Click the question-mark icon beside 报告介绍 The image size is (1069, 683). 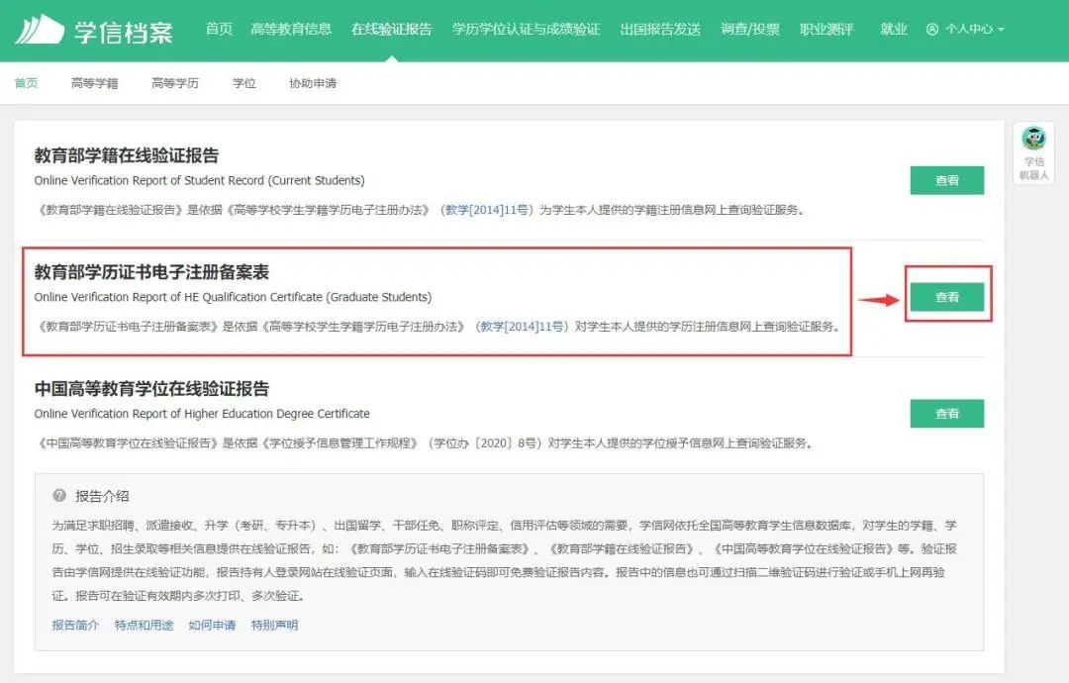pos(59,496)
